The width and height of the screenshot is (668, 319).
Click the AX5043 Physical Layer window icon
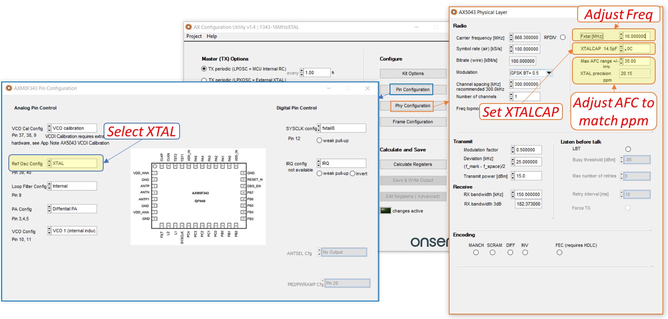(454, 12)
